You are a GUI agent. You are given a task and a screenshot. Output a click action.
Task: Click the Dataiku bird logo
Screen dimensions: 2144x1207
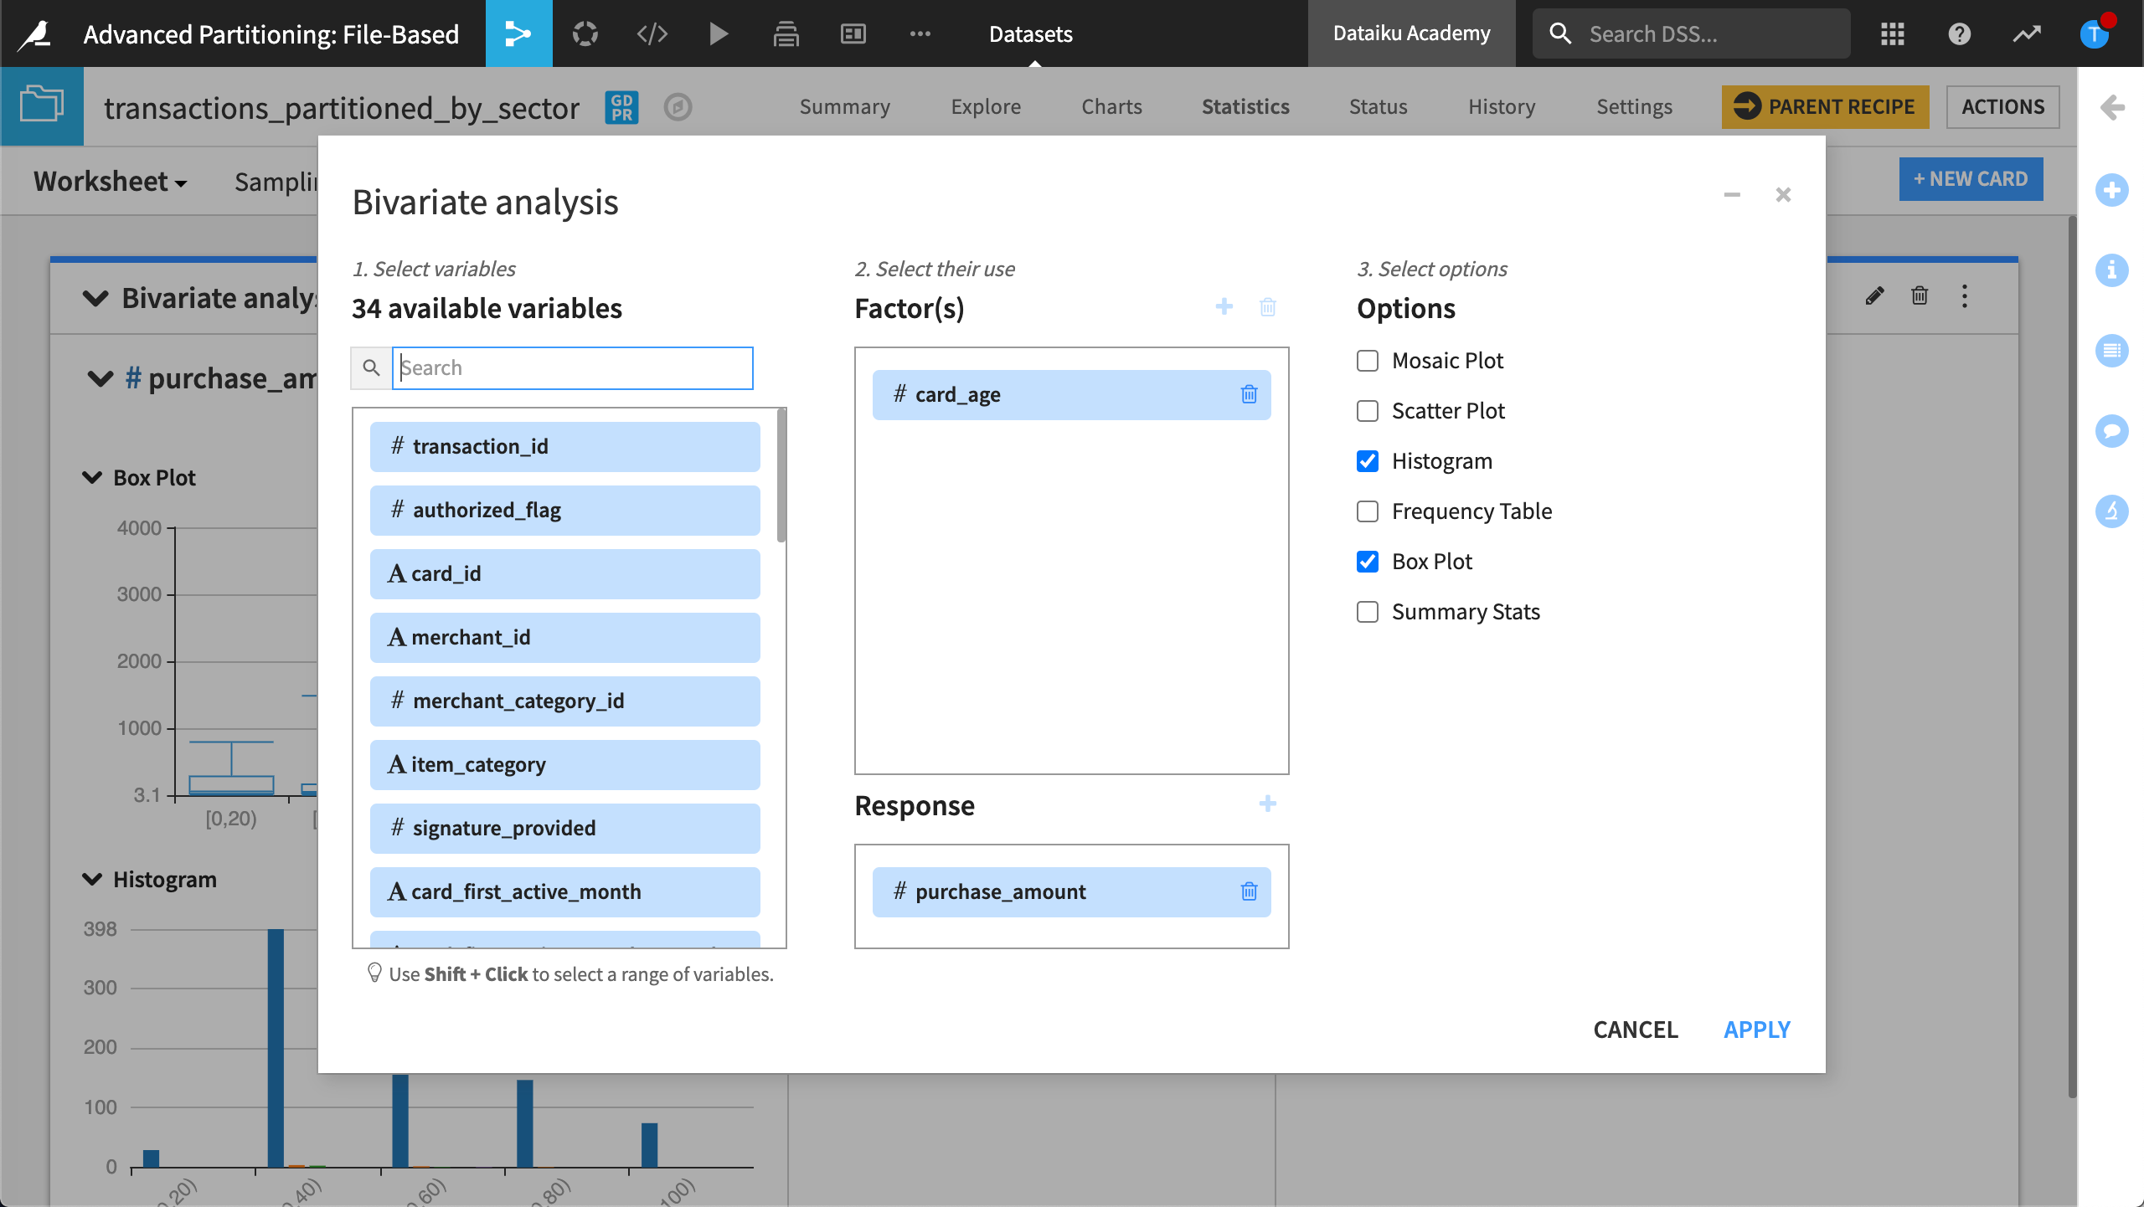coord(35,33)
